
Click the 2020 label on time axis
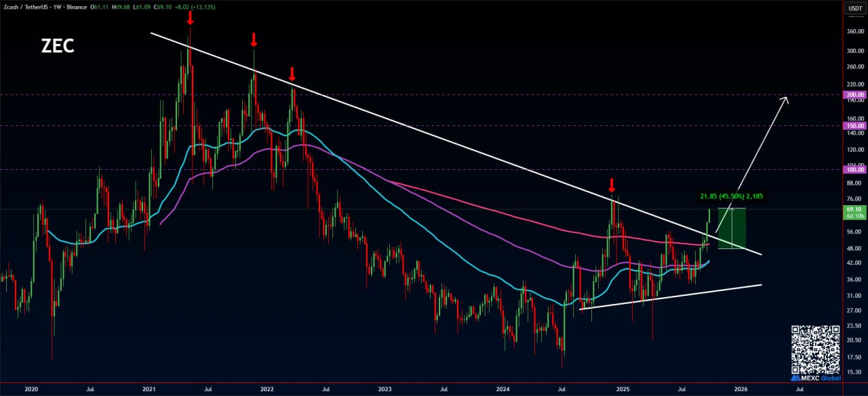[x=31, y=389]
